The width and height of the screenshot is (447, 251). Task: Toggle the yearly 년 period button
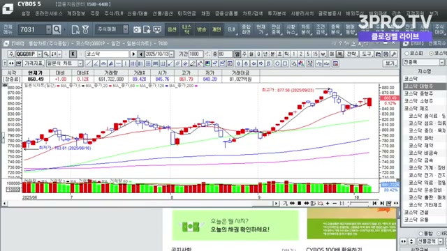point(265,54)
